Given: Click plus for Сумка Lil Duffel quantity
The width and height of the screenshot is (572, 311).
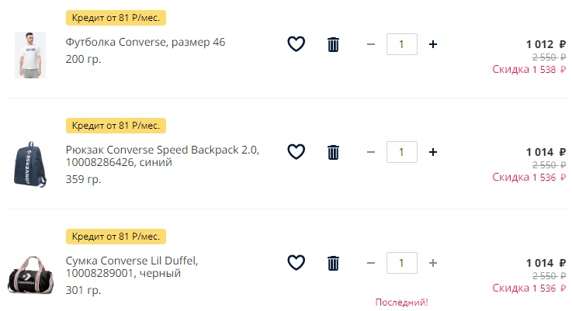Looking at the screenshot, I should pos(433,262).
